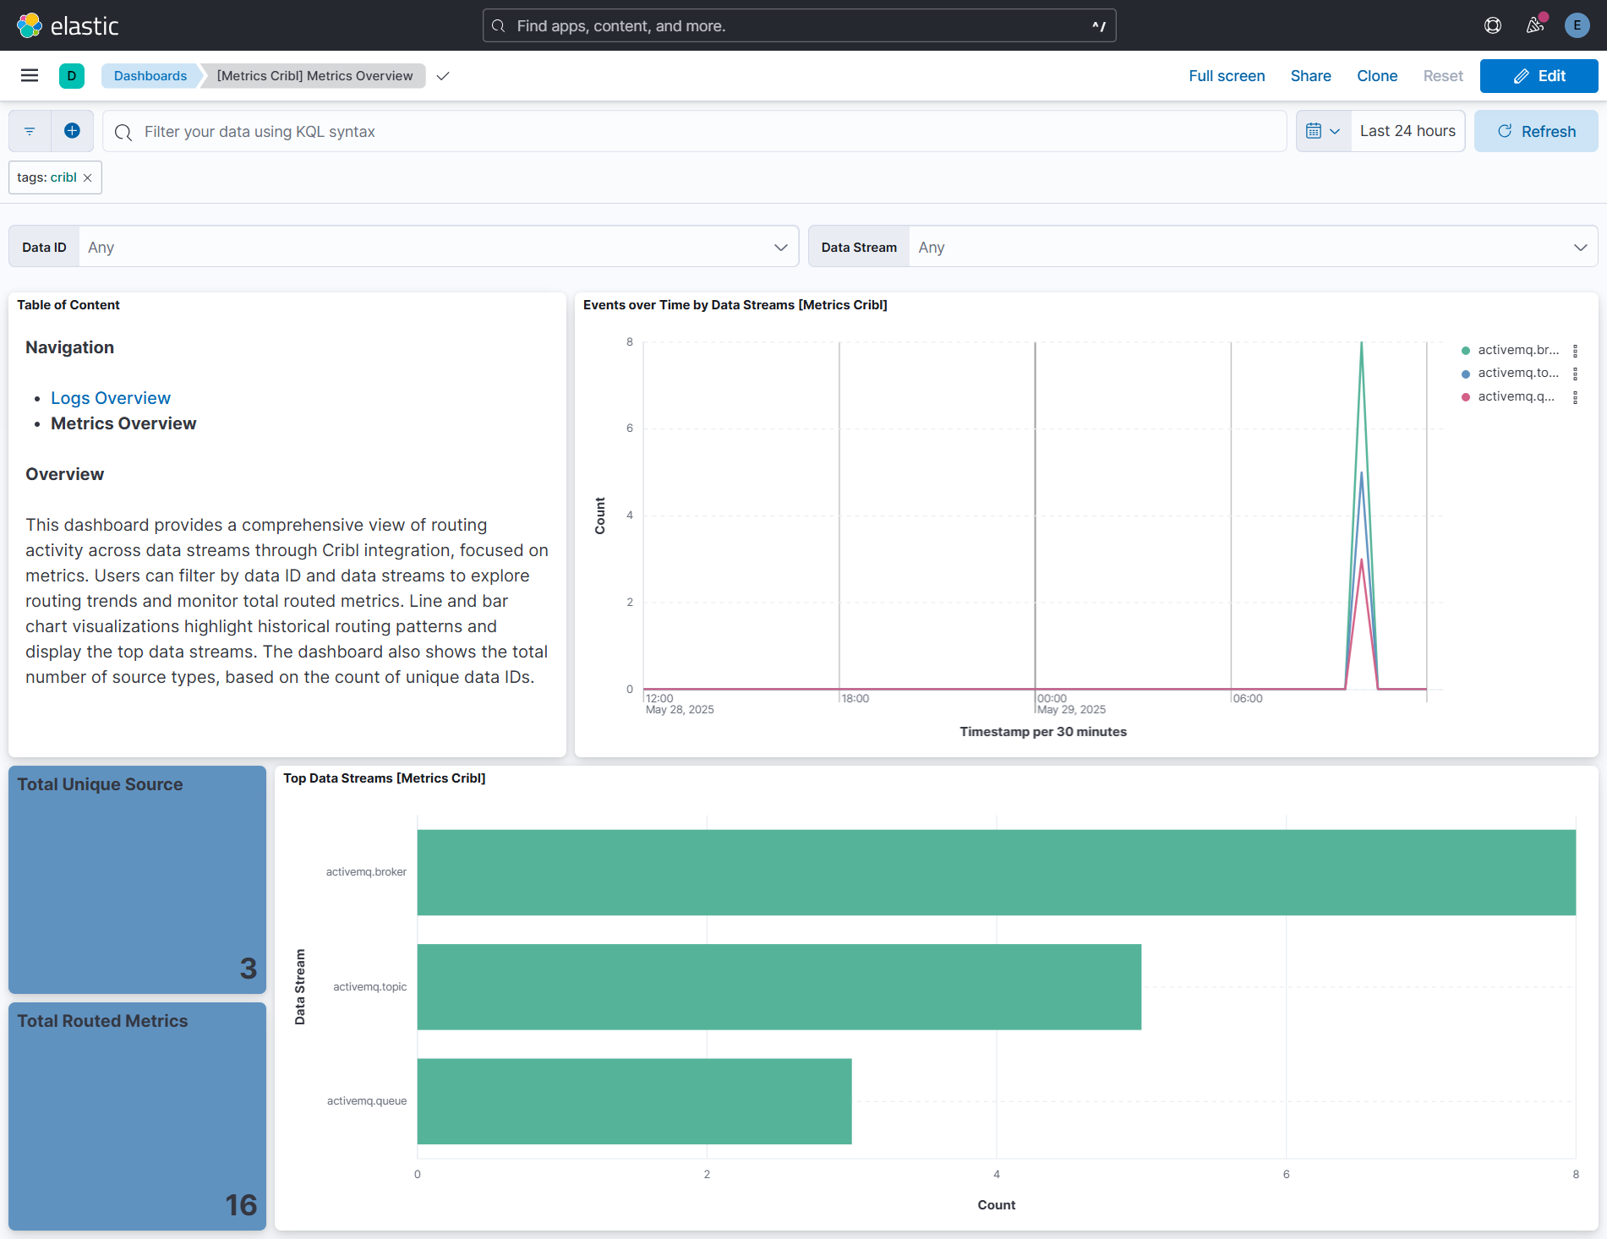Add a new filter with plus icon
This screenshot has height=1239, width=1607.
click(72, 131)
